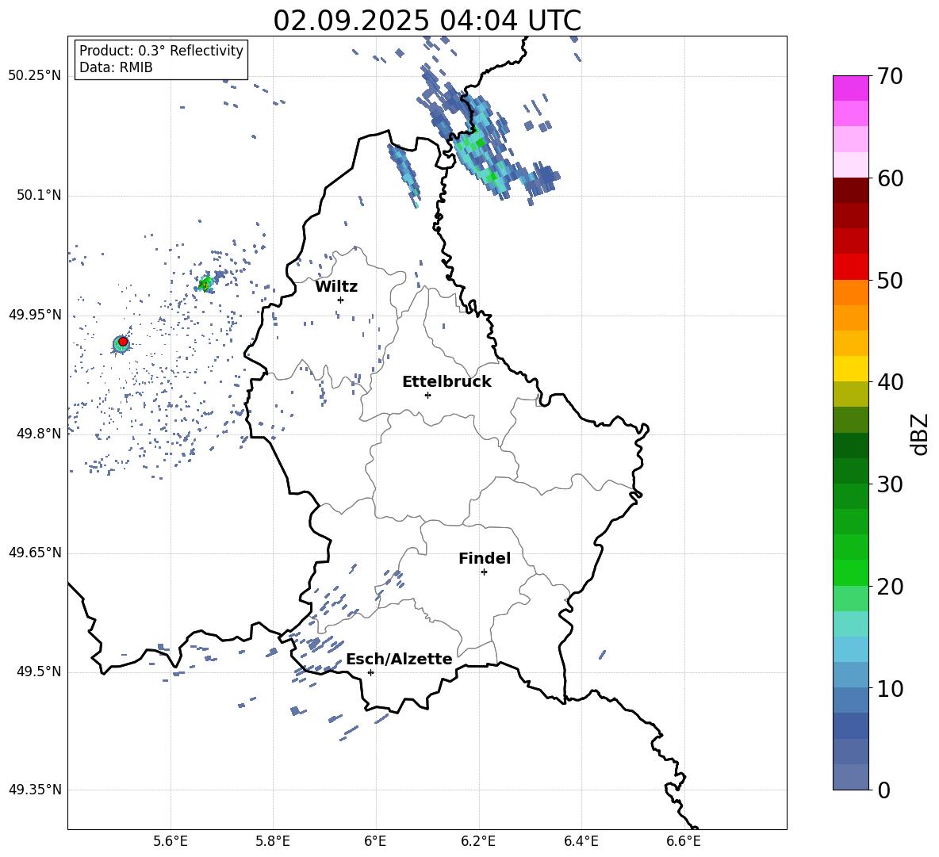This screenshot has width=939, height=857.
Task: Click the 6.4°E longitude label
Action: click(581, 841)
